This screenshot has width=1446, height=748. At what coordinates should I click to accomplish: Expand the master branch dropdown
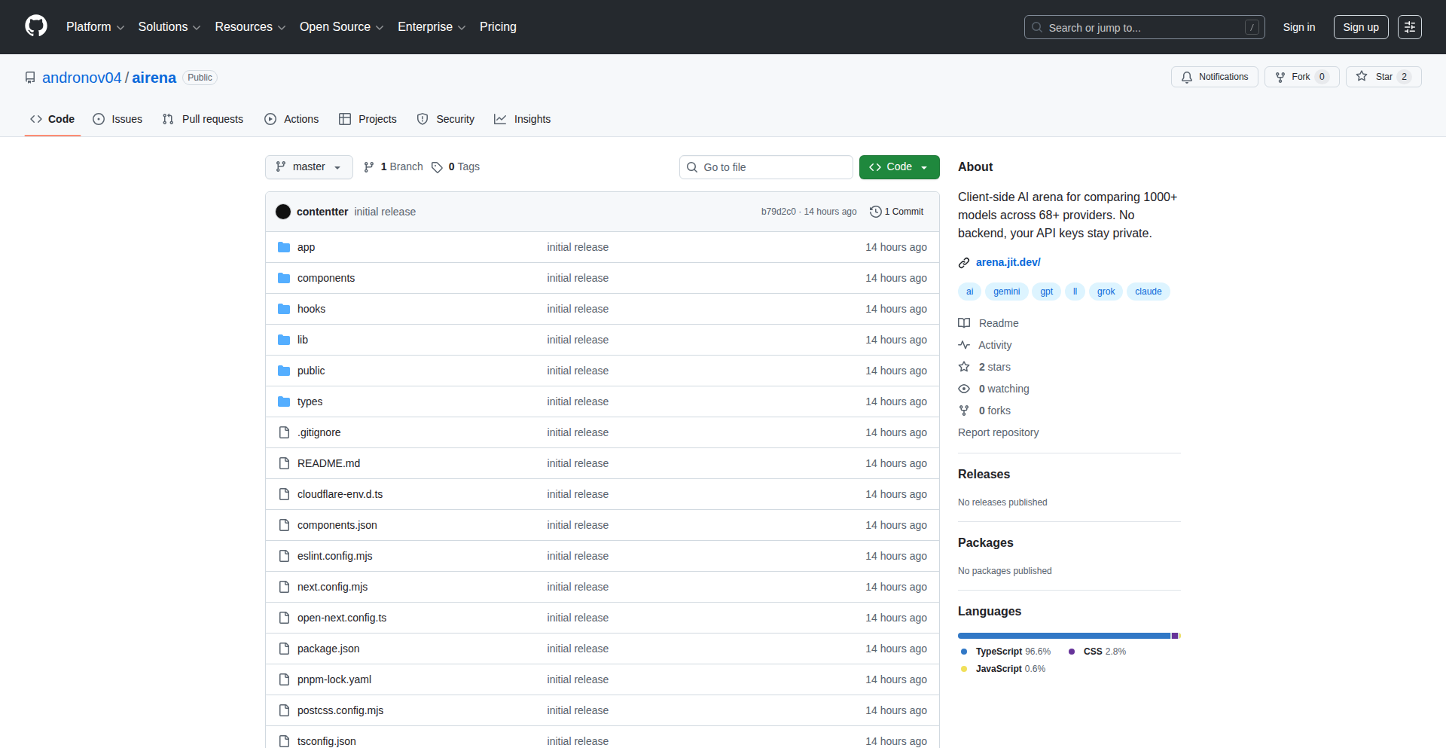pos(309,167)
